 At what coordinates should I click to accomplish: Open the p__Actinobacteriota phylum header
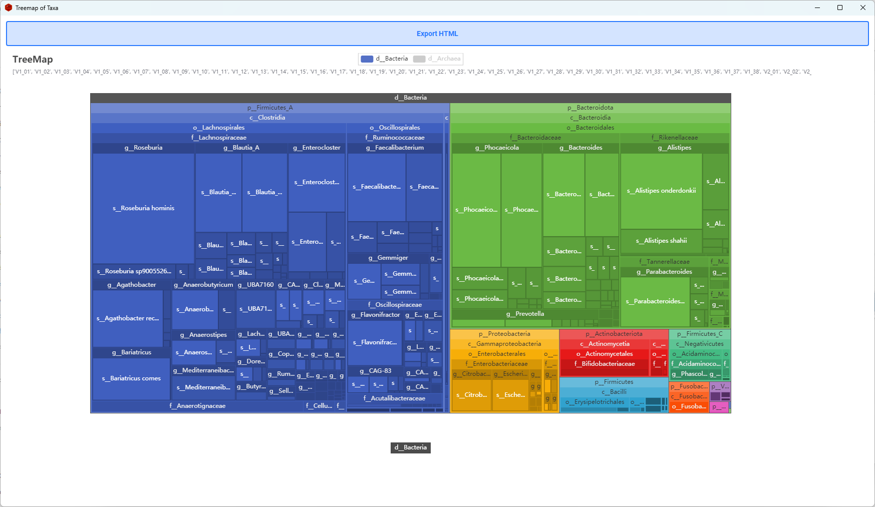tap(614, 334)
